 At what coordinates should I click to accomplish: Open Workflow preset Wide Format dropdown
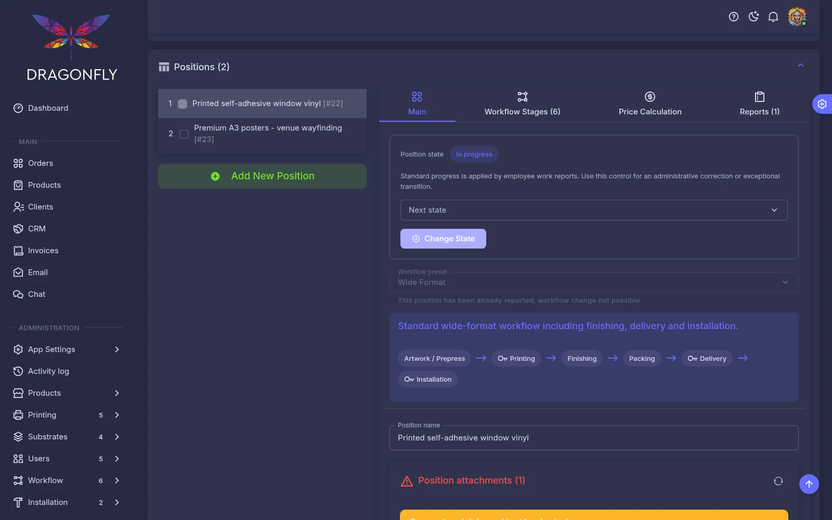coord(594,282)
